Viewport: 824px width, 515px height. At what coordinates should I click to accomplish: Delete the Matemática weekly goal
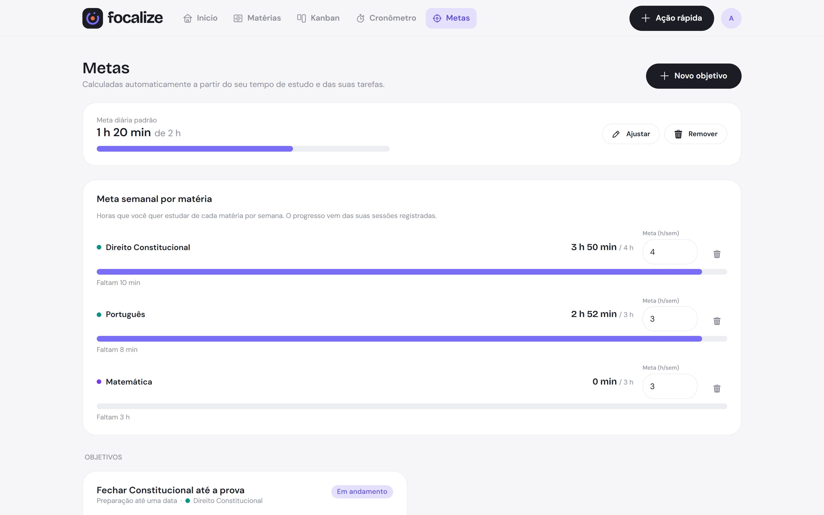tap(717, 389)
